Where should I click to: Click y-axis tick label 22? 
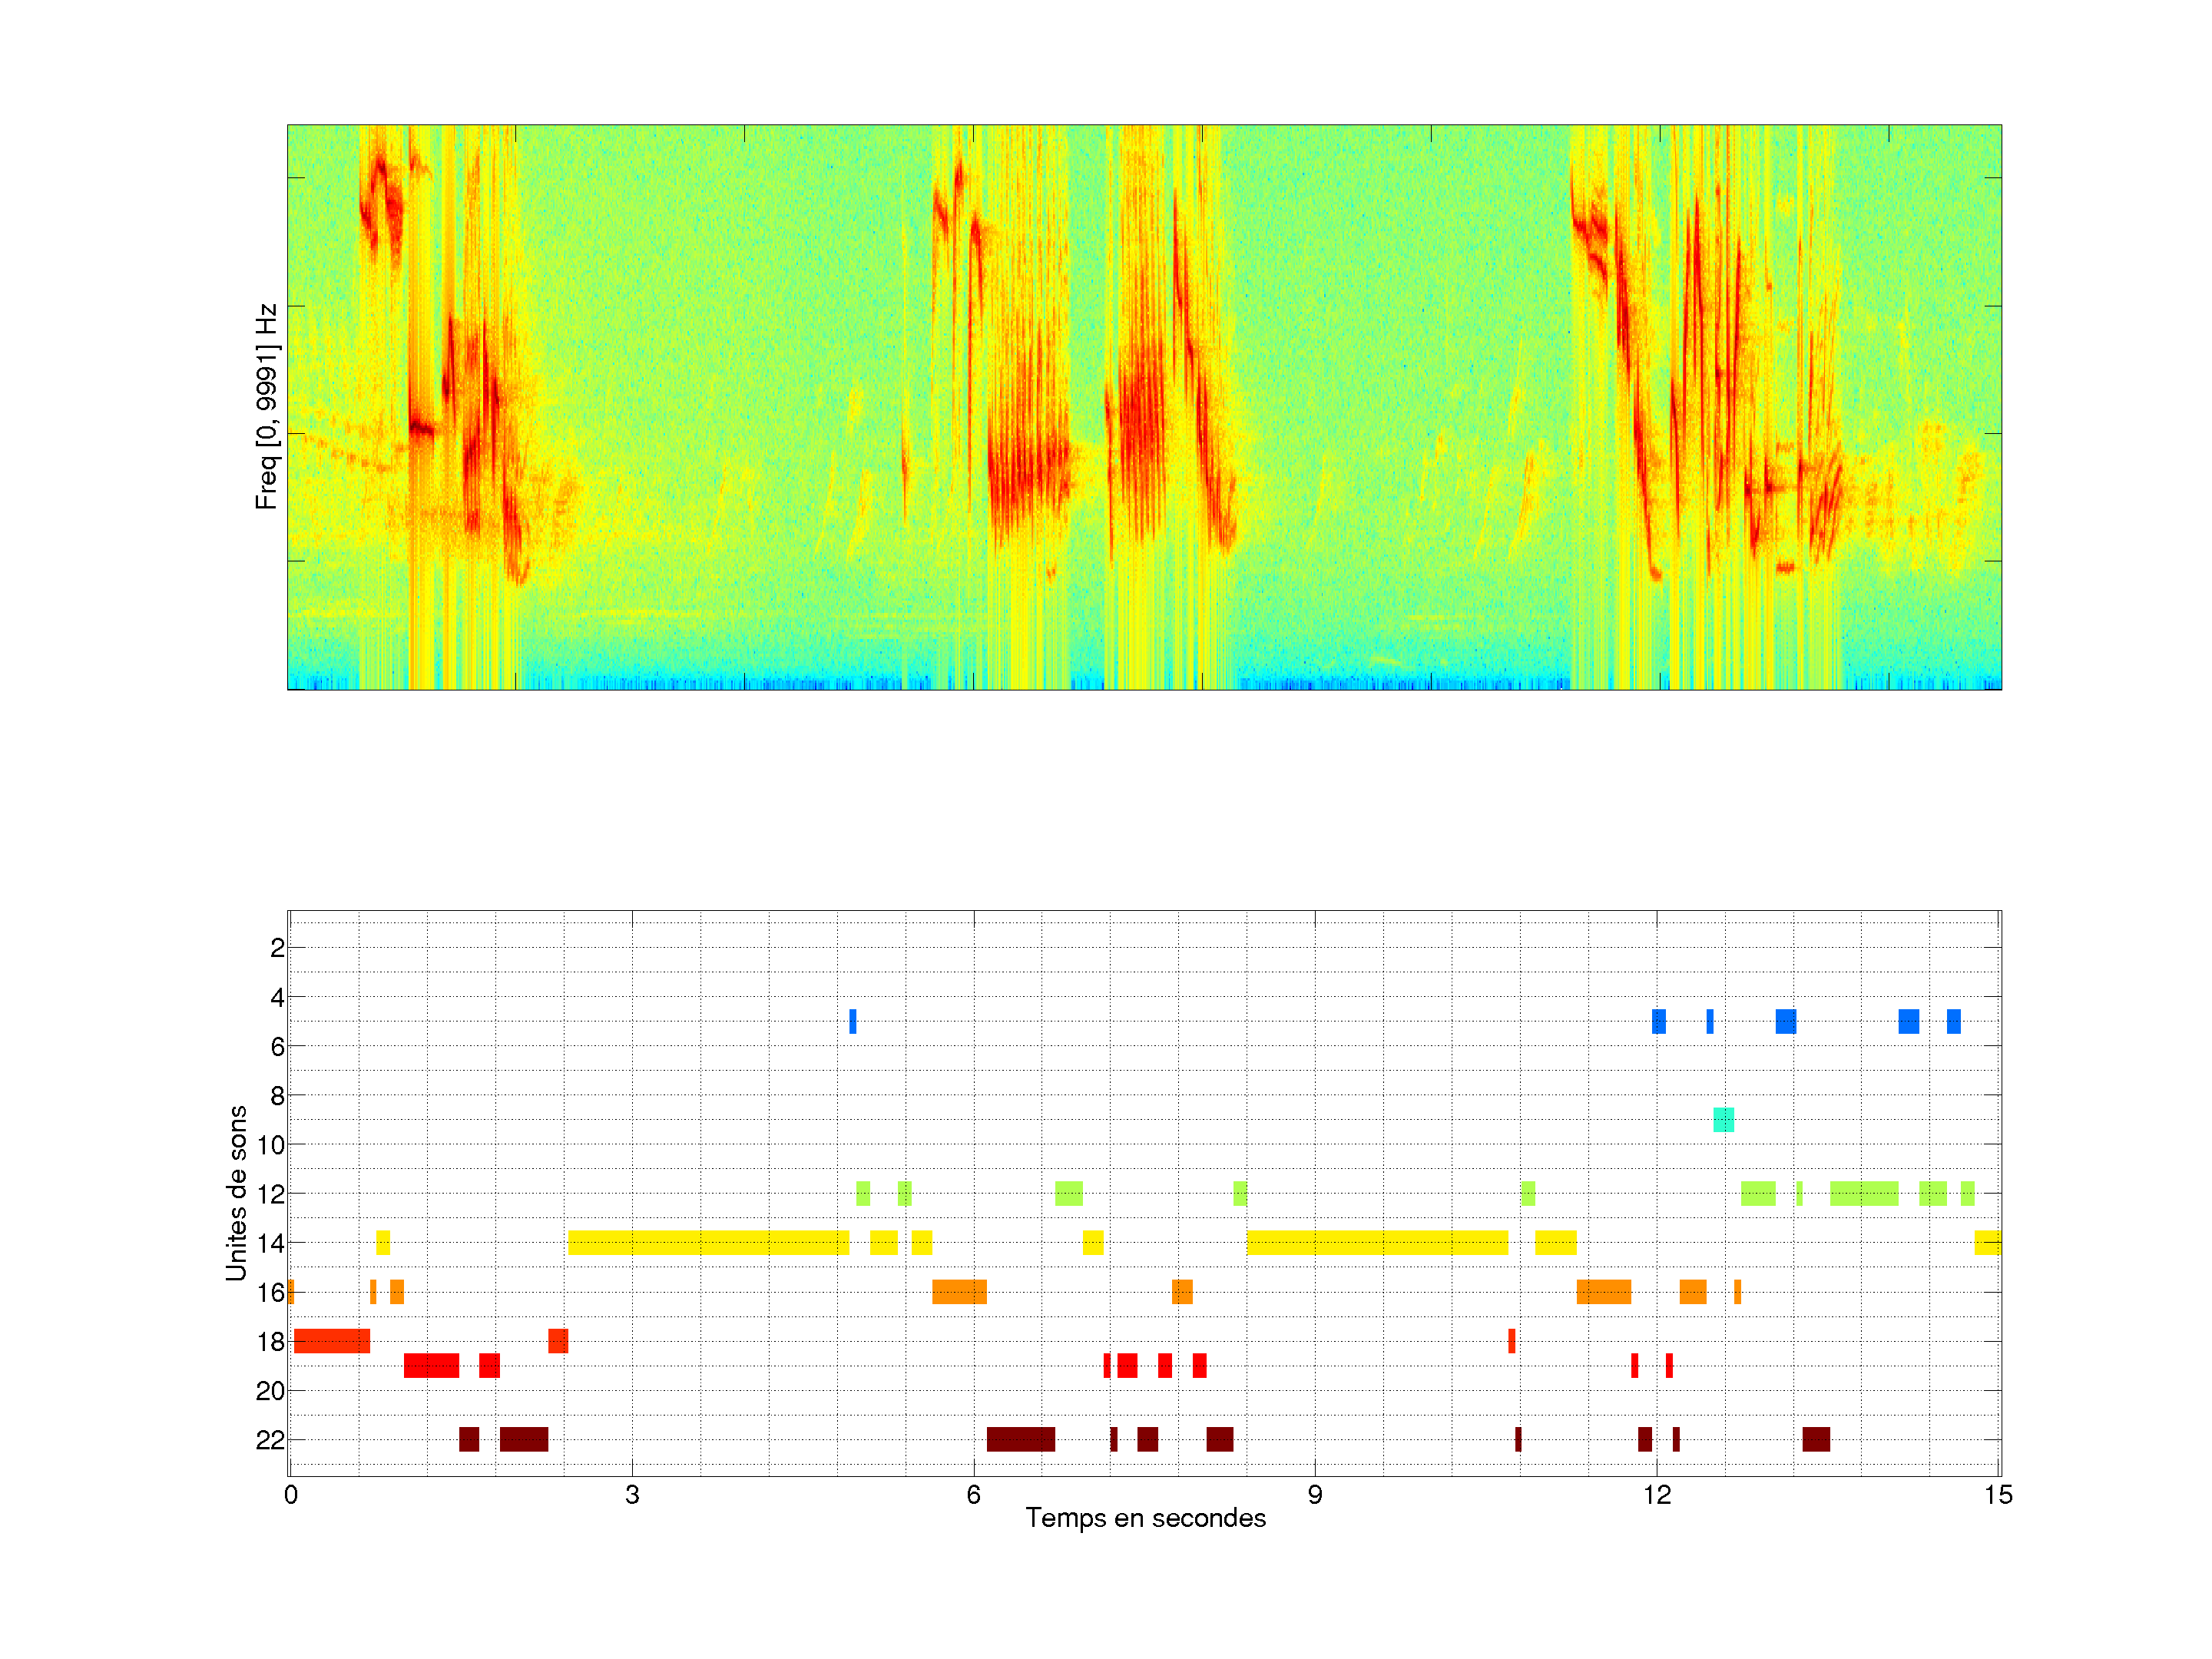coord(270,1440)
